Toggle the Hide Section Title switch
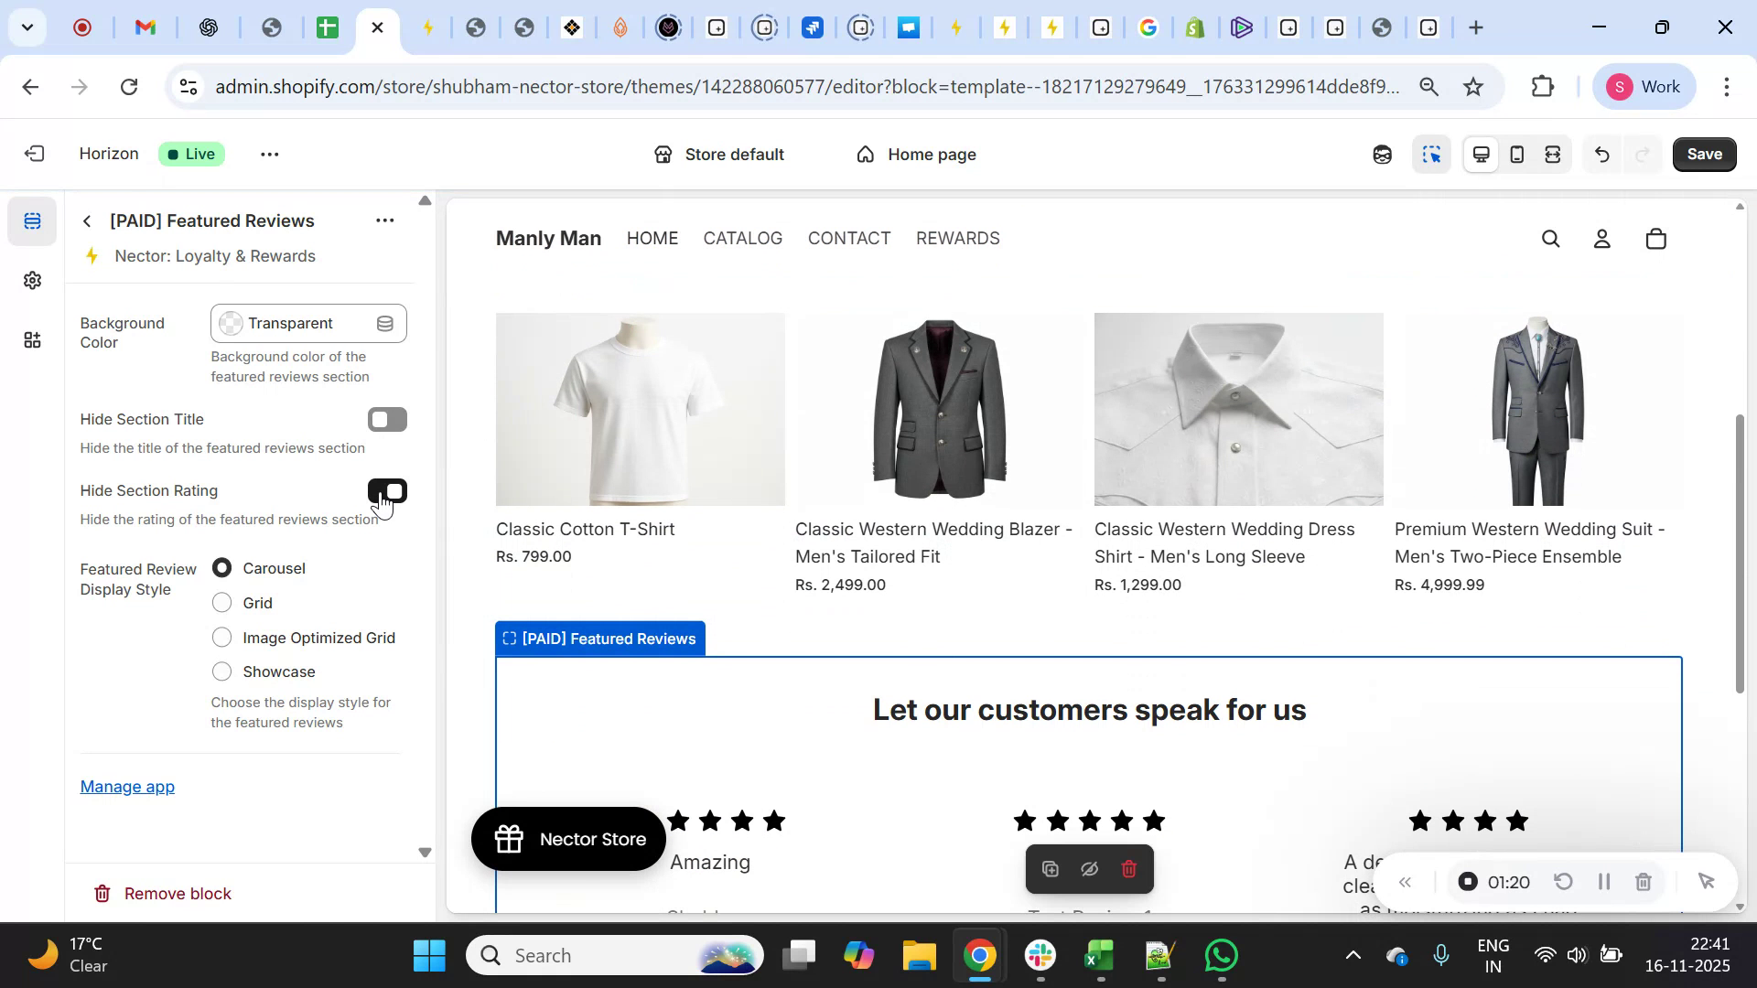 point(387,419)
